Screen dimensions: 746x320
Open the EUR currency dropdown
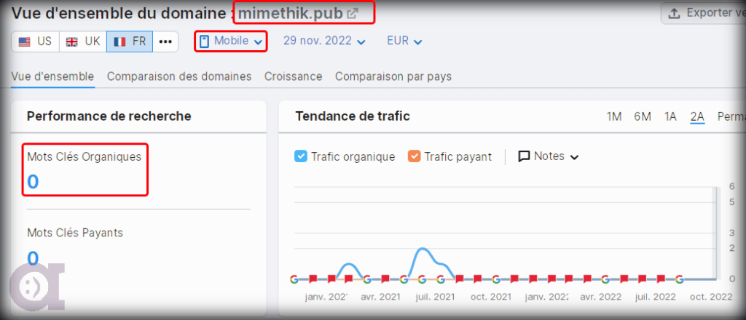click(x=404, y=41)
